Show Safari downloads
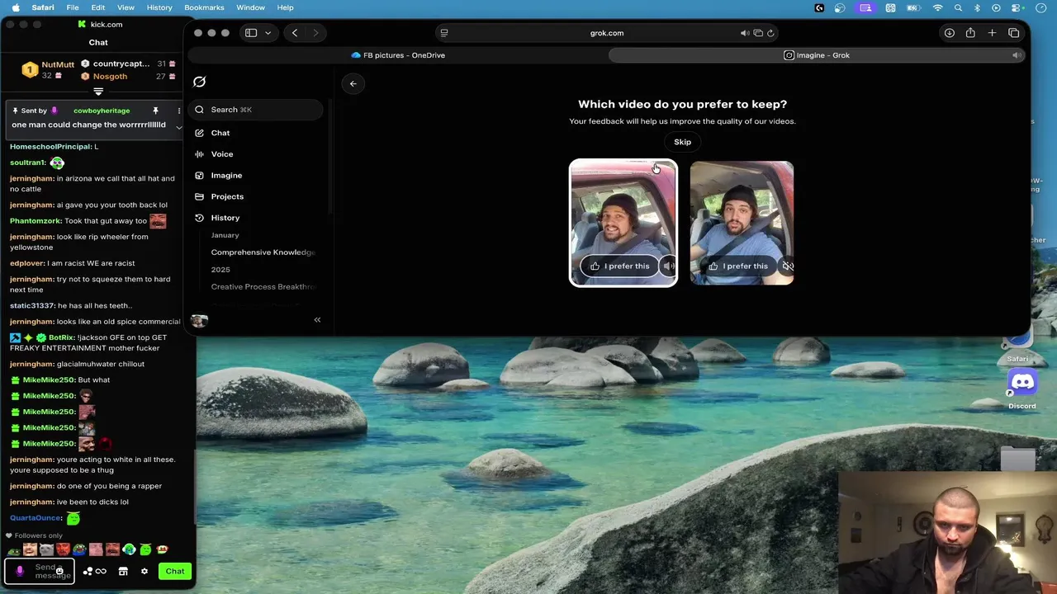1057x594 pixels. [950, 33]
